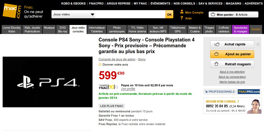Click the Mon Compte person icon

(x=182, y=12)
